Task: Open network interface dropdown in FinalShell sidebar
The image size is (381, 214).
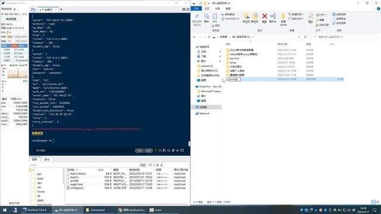Action: point(26,65)
